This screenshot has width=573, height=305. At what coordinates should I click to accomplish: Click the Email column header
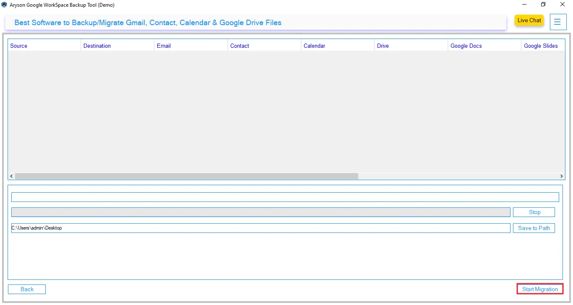pyautogui.click(x=164, y=45)
